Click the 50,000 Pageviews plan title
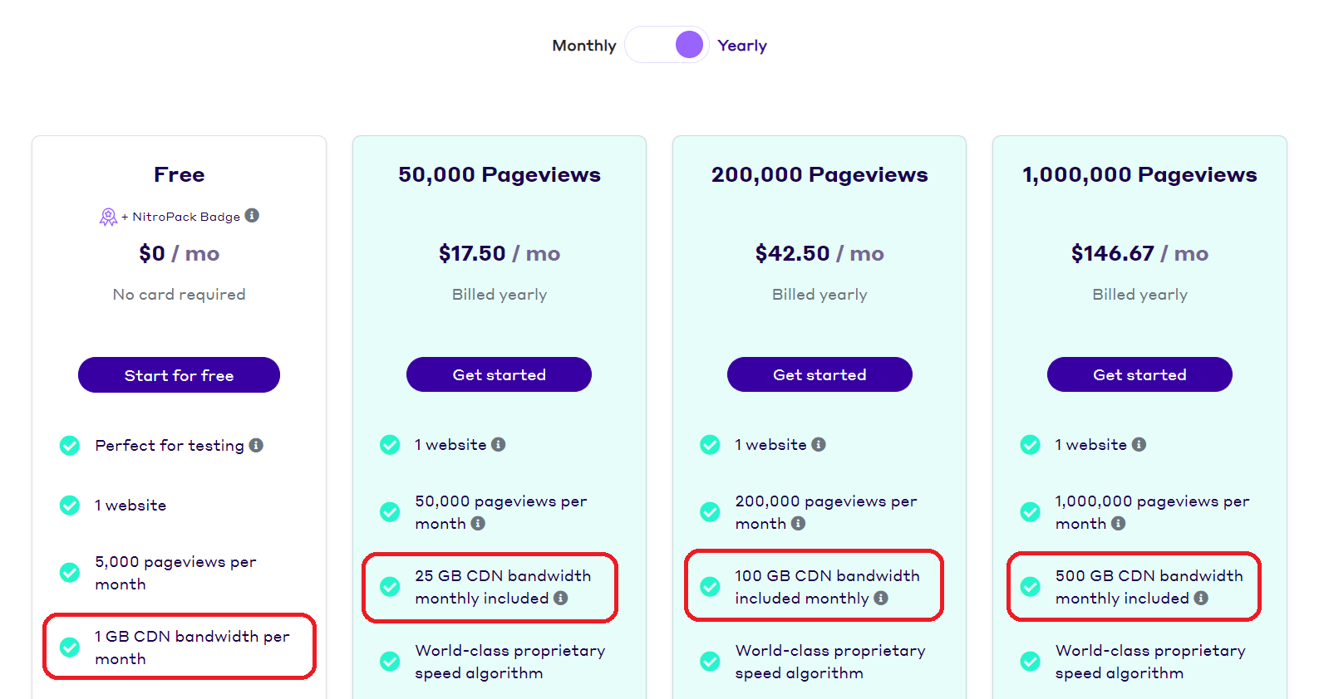Image resolution: width=1319 pixels, height=699 pixels. (499, 174)
